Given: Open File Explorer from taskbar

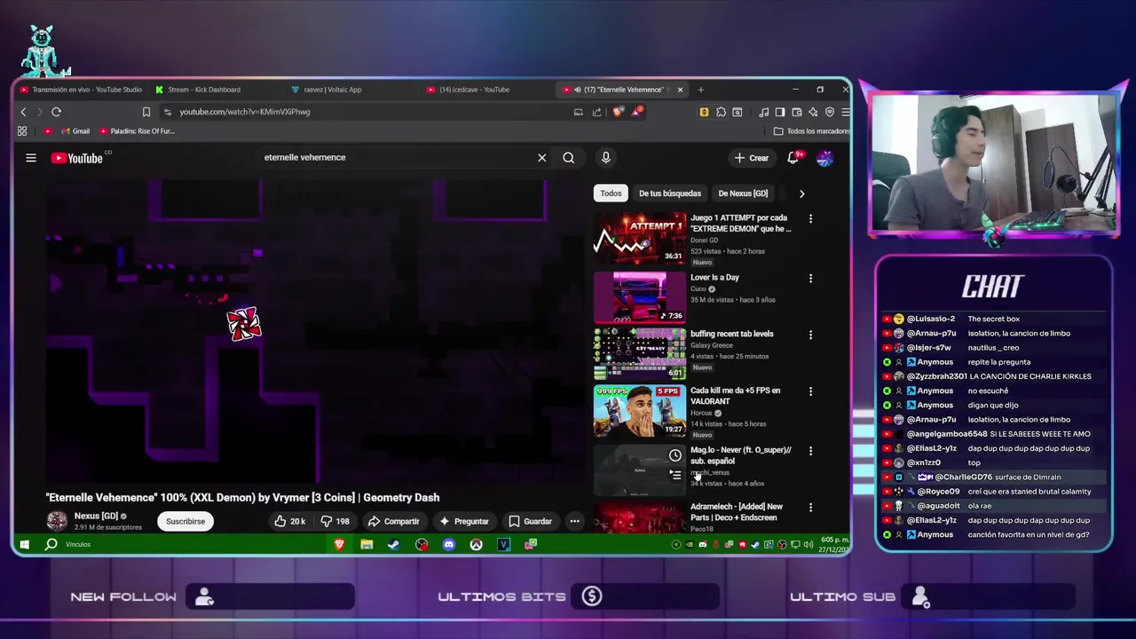Looking at the screenshot, I should point(367,544).
